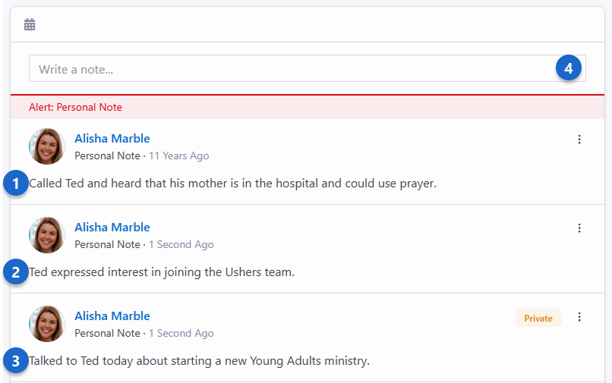The height and width of the screenshot is (383, 612).
Task: Click the Private badge on the third note
Action: [538, 319]
